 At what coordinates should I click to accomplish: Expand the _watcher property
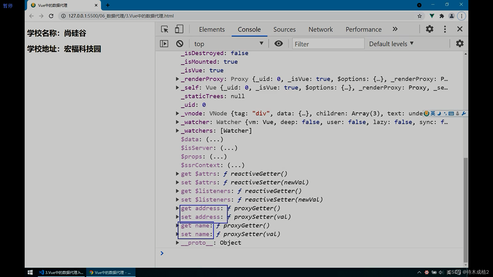click(x=177, y=122)
